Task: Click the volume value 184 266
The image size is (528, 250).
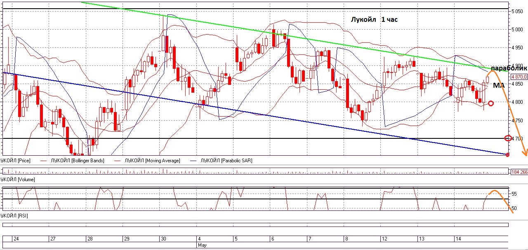Action: point(519,172)
